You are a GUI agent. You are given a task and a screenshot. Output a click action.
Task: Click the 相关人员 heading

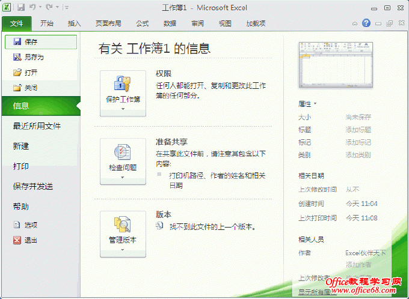click(311, 240)
